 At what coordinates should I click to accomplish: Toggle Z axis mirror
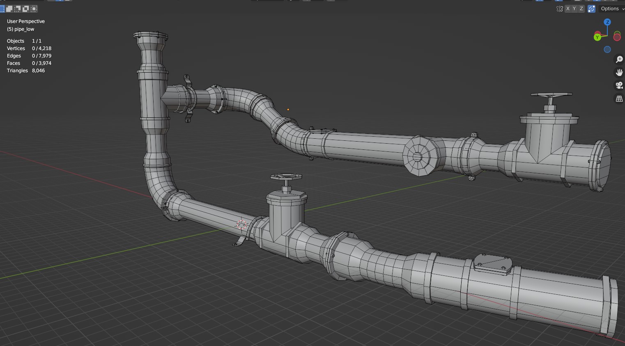tap(581, 9)
